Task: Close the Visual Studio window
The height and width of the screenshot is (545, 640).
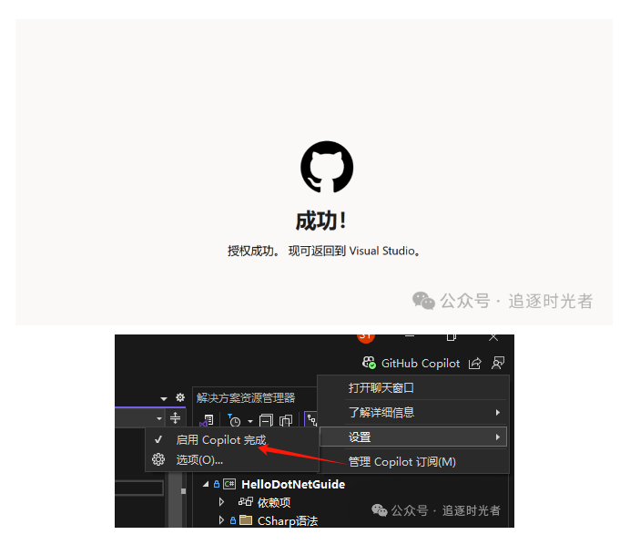Action: click(493, 337)
